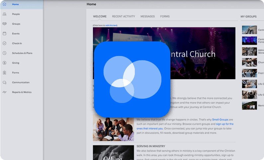Open Reports & Metrics graph icon
This screenshot has width=264, height=160.
pos(5,92)
